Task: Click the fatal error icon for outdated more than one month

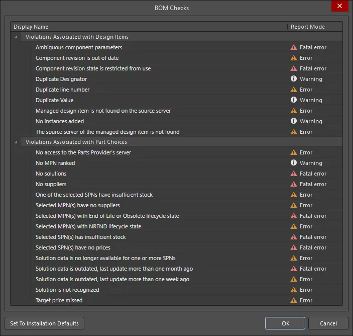Action: [294, 269]
